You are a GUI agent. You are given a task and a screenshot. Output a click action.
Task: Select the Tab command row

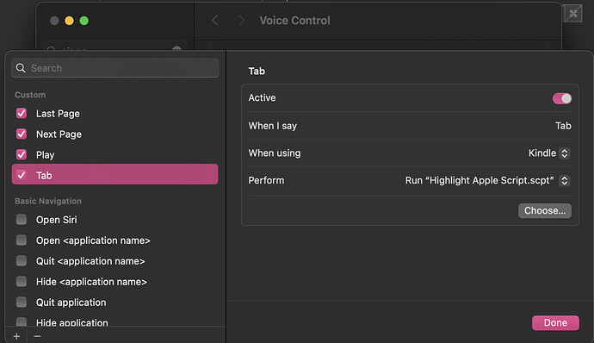(x=114, y=175)
